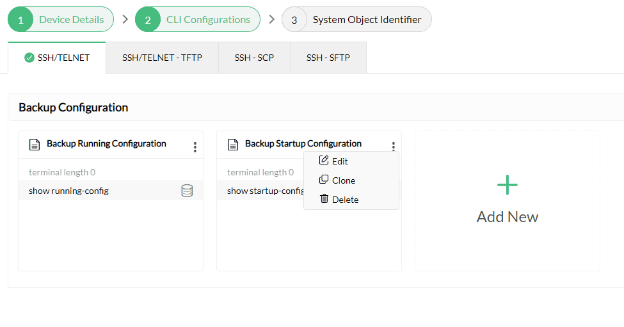The width and height of the screenshot is (624, 327).
Task: Click the document icon on Backup Startup Configuration
Action: click(233, 145)
